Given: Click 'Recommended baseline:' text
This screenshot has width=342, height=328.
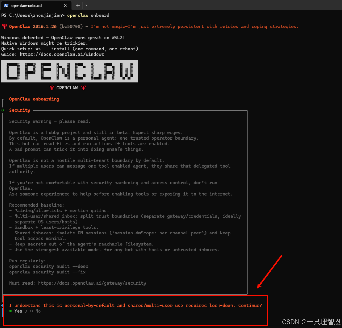Looking at the screenshot, I should point(37,205).
